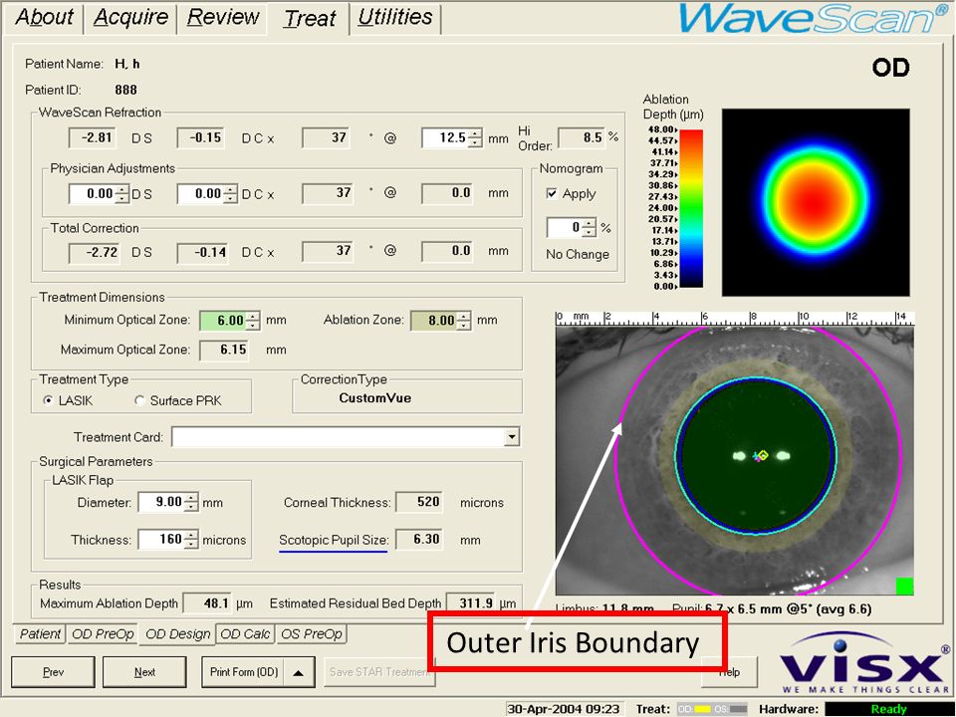Click the Minimum Optical Zone field
Screen dimensions: 956x717
223,321
